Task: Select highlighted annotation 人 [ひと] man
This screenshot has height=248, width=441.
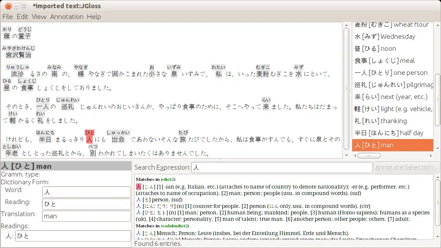Action: pos(393,145)
